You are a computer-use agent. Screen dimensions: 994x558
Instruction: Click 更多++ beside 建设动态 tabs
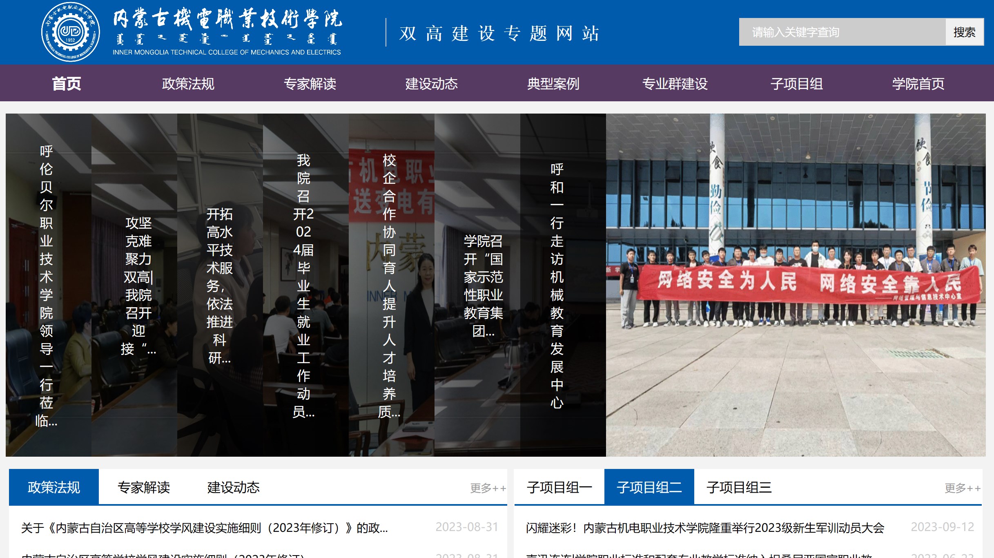(x=488, y=488)
